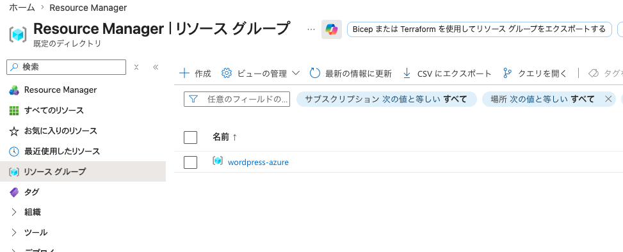Image resolution: width=623 pixels, height=252 pixels.
Task: Click the gear icon of ビューの管理
Action: click(227, 74)
